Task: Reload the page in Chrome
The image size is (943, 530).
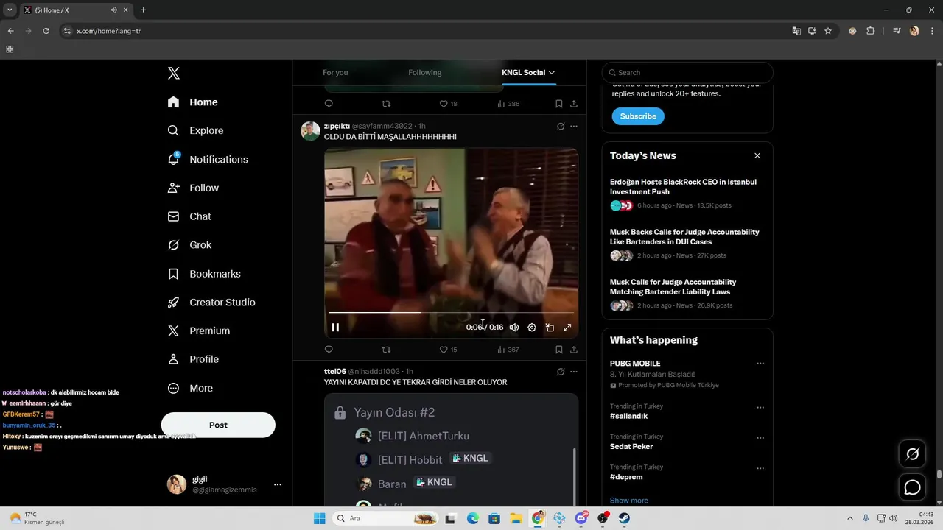Action: pos(46,31)
